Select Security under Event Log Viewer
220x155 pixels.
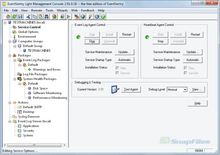coord(28,131)
